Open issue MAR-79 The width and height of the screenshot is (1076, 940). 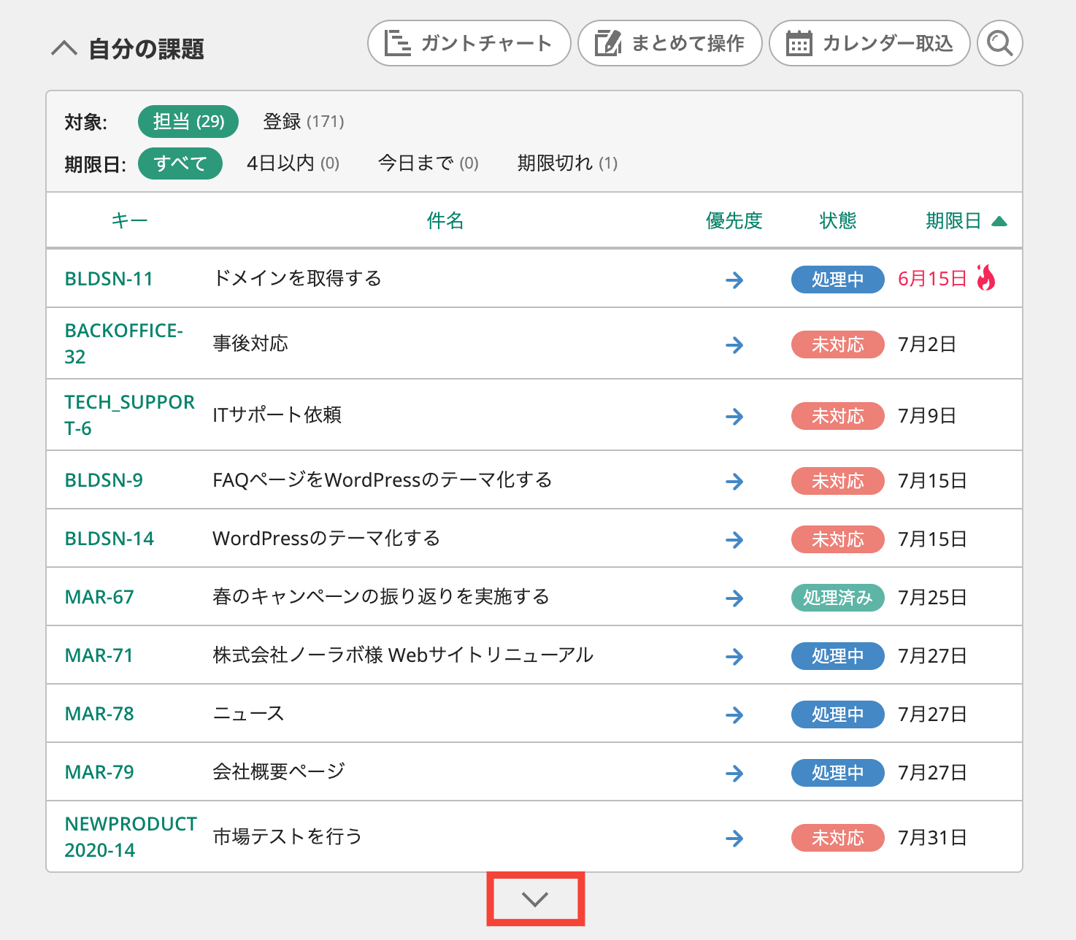tap(99, 772)
